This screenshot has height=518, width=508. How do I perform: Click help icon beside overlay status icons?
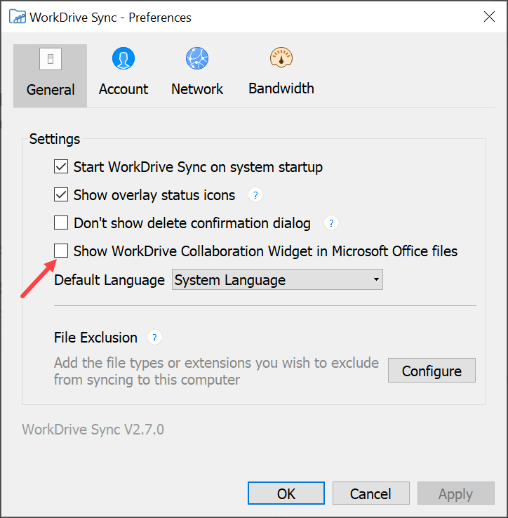(255, 195)
